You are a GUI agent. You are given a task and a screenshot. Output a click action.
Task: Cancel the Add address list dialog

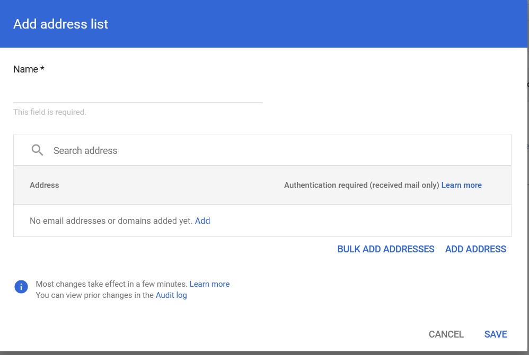(446, 334)
